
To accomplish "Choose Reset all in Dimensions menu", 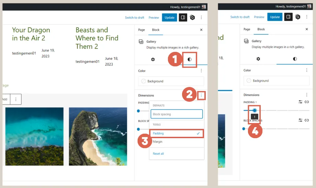I will pos(158,154).
